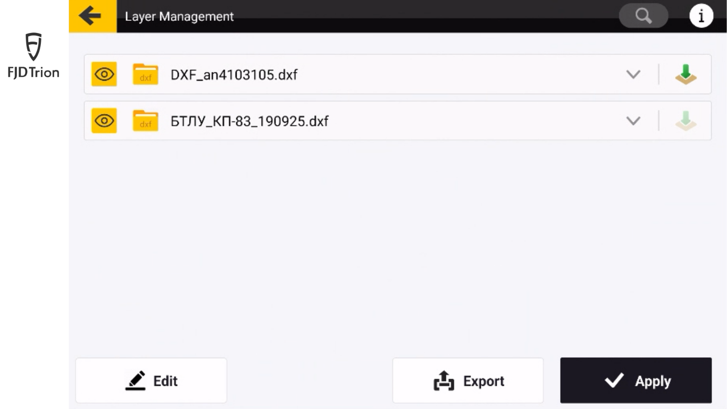The width and height of the screenshot is (727, 409).
Task: Expand the БТЛУ_КП-83_190925.dxf layer chevron
Action: tap(633, 121)
